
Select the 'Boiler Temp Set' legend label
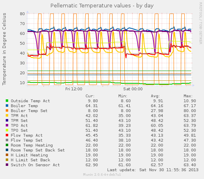tap(29, 111)
